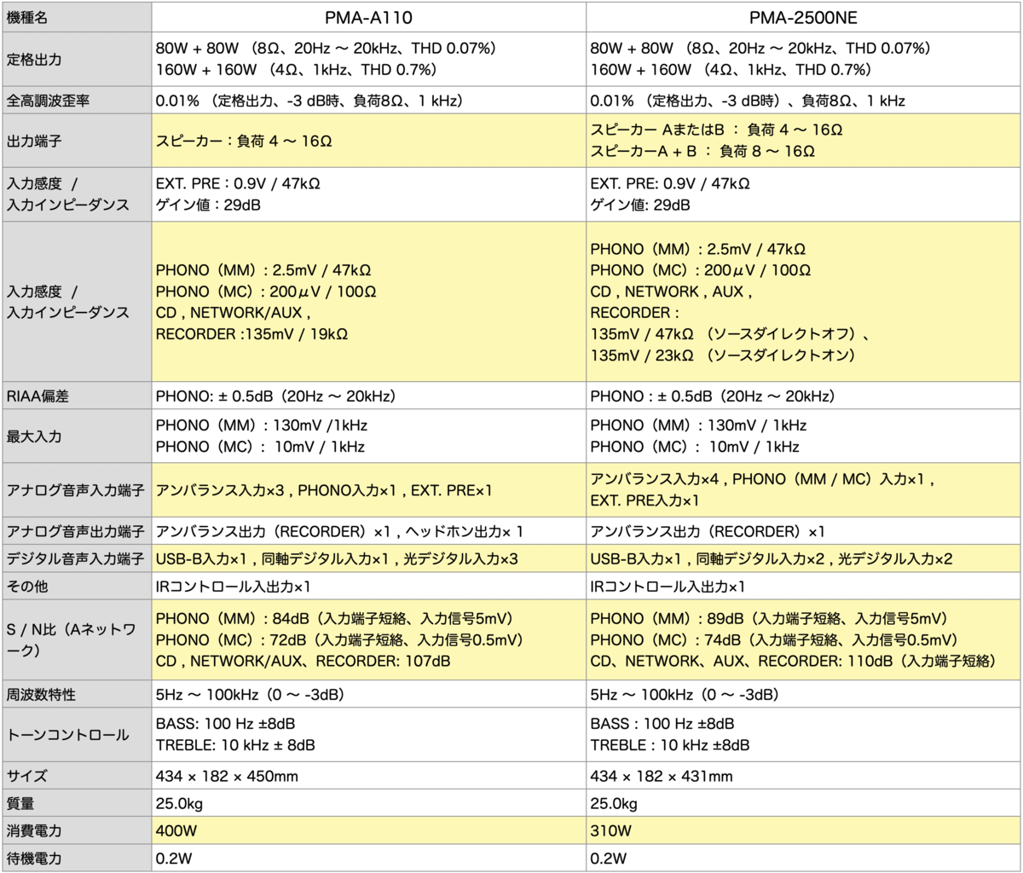Select PMA-2500NE '80W + 80W' rated output line
1023x873 pixels.
point(760,49)
